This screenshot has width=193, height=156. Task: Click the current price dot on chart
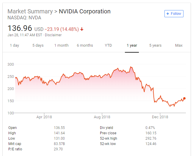[184, 98]
